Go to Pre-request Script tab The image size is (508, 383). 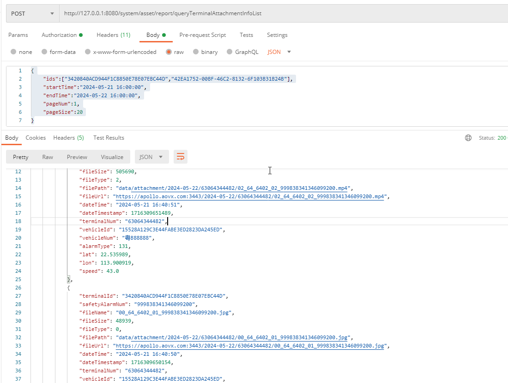click(x=203, y=35)
